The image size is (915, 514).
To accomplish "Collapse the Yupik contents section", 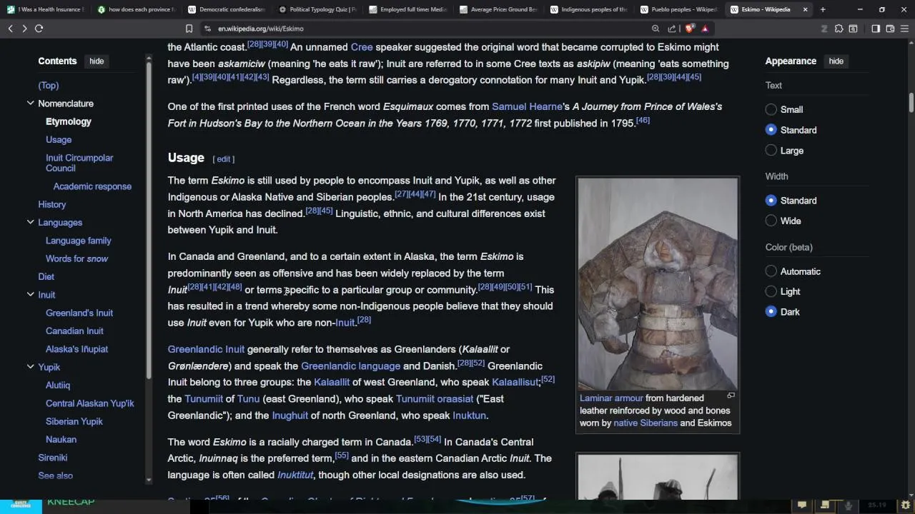I will click(30, 367).
